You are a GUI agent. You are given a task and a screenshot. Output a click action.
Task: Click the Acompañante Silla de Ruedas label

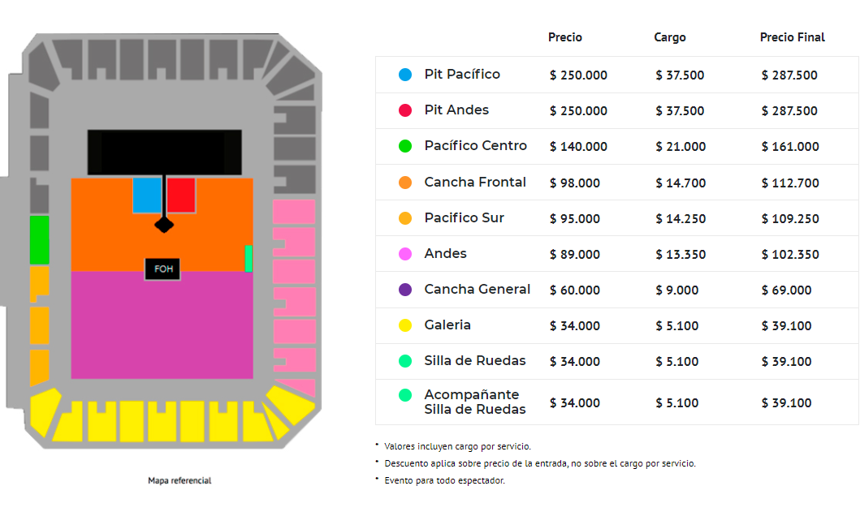coord(474,402)
